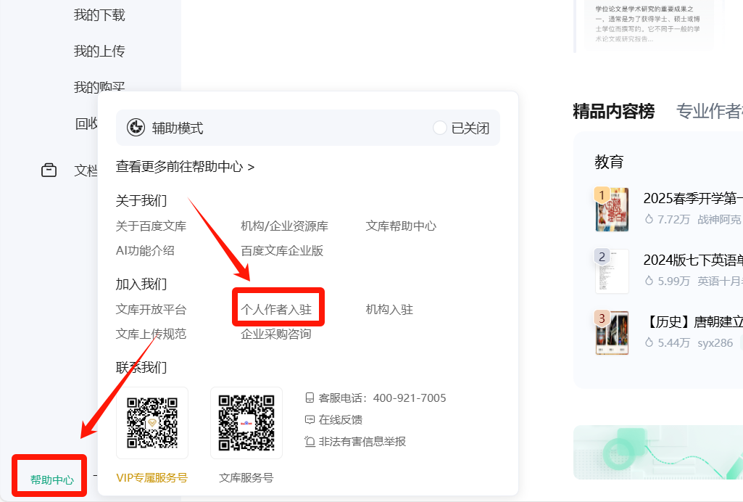This screenshot has width=743, height=502.
Task: Click the phone icon beside 客服电话
Action: (x=310, y=398)
